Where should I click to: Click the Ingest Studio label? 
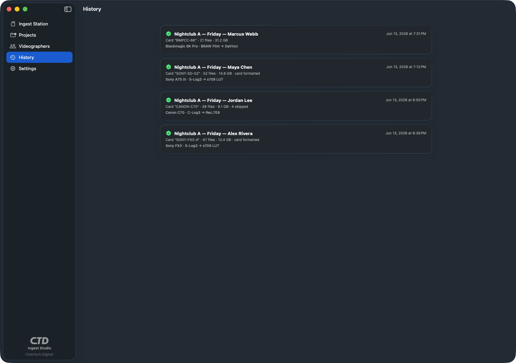pos(39,348)
